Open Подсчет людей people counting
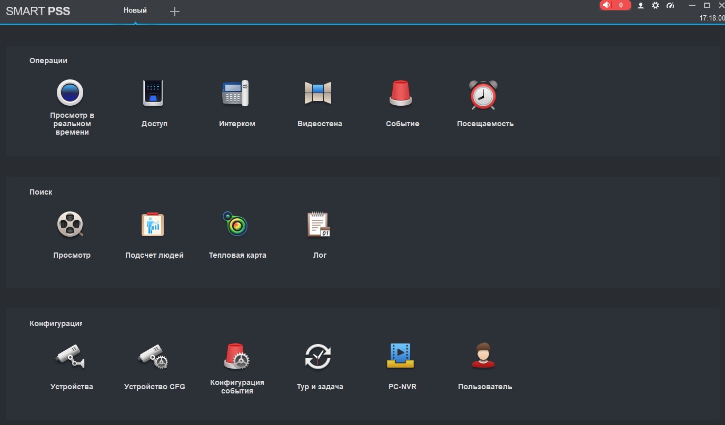The width and height of the screenshot is (725, 425). pyautogui.click(x=153, y=225)
